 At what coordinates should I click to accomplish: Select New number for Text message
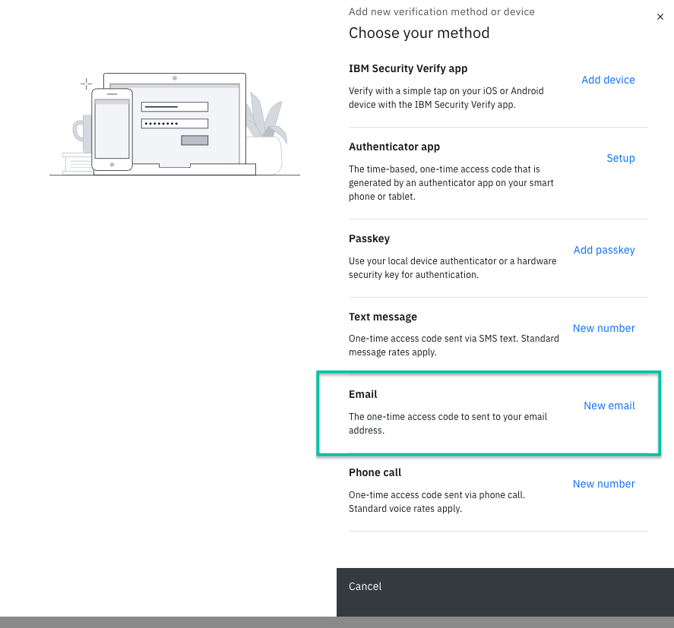click(x=603, y=328)
